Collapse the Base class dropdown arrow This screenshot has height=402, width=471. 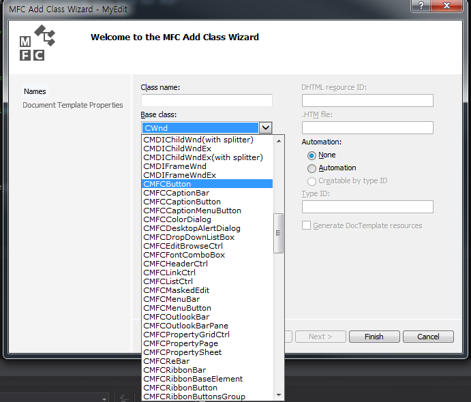tap(266, 128)
